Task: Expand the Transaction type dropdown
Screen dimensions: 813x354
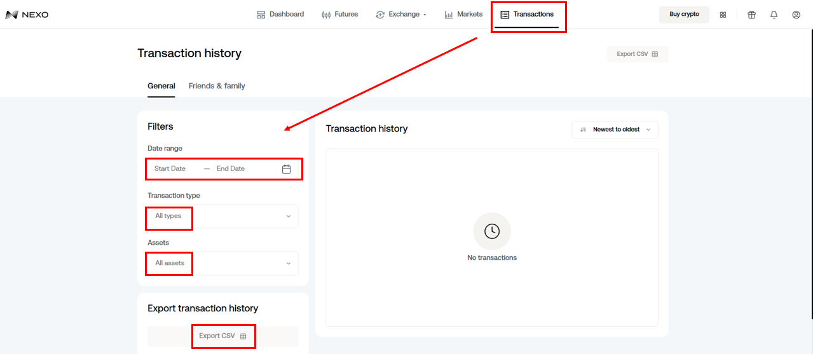Action: click(x=223, y=216)
